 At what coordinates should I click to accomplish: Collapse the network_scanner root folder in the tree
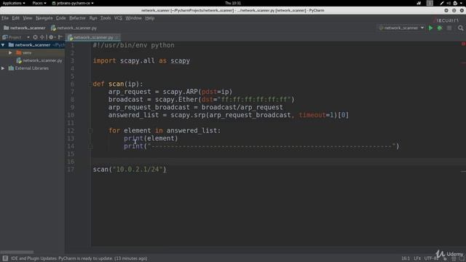pyautogui.click(x=3, y=45)
